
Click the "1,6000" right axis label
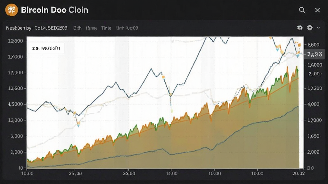click(x=315, y=65)
